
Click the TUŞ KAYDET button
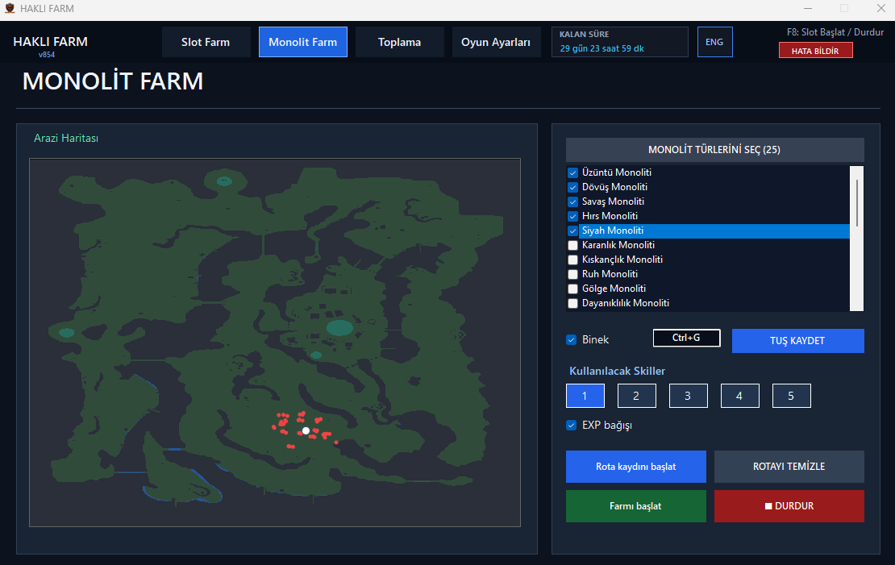pos(797,341)
